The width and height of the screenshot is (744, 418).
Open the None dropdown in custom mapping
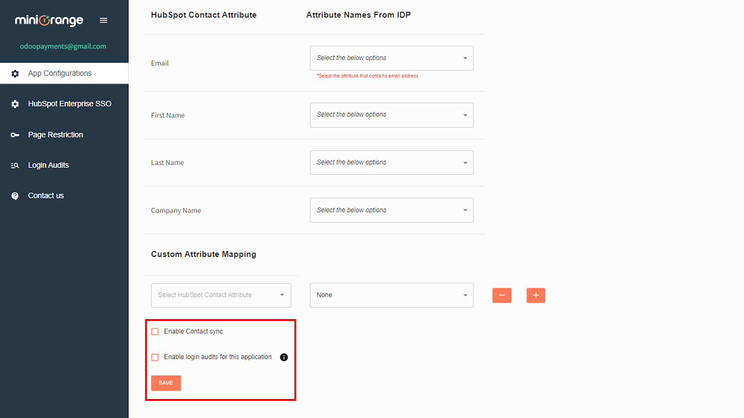click(x=391, y=295)
